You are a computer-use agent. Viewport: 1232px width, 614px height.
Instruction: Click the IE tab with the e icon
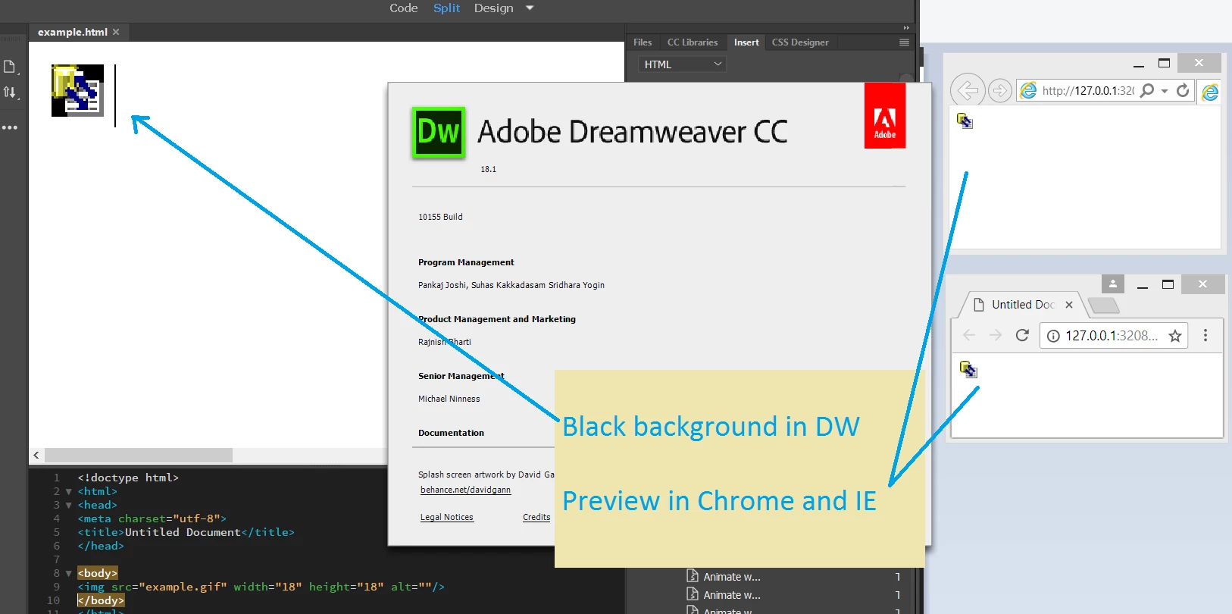[1210, 92]
